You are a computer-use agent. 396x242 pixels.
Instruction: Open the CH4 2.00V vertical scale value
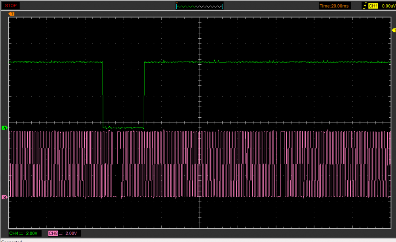(32, 233)
